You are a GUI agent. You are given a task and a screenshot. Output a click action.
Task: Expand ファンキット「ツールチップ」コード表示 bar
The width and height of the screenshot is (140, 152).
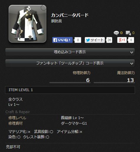click(x=70, y=63)
